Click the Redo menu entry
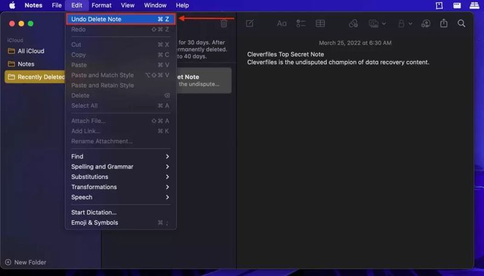484x276 pixels. tap(120, 29)
